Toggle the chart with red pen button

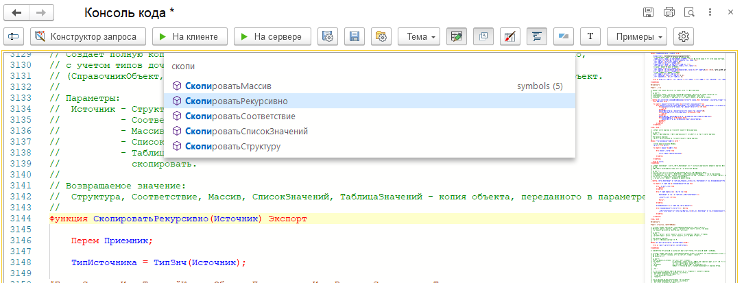coord(510,36)
